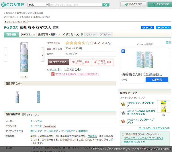Screen dimensions: 172x152
Task: Open 投稿写真・動画 (1) tab
Action: (x=49, y=35)
